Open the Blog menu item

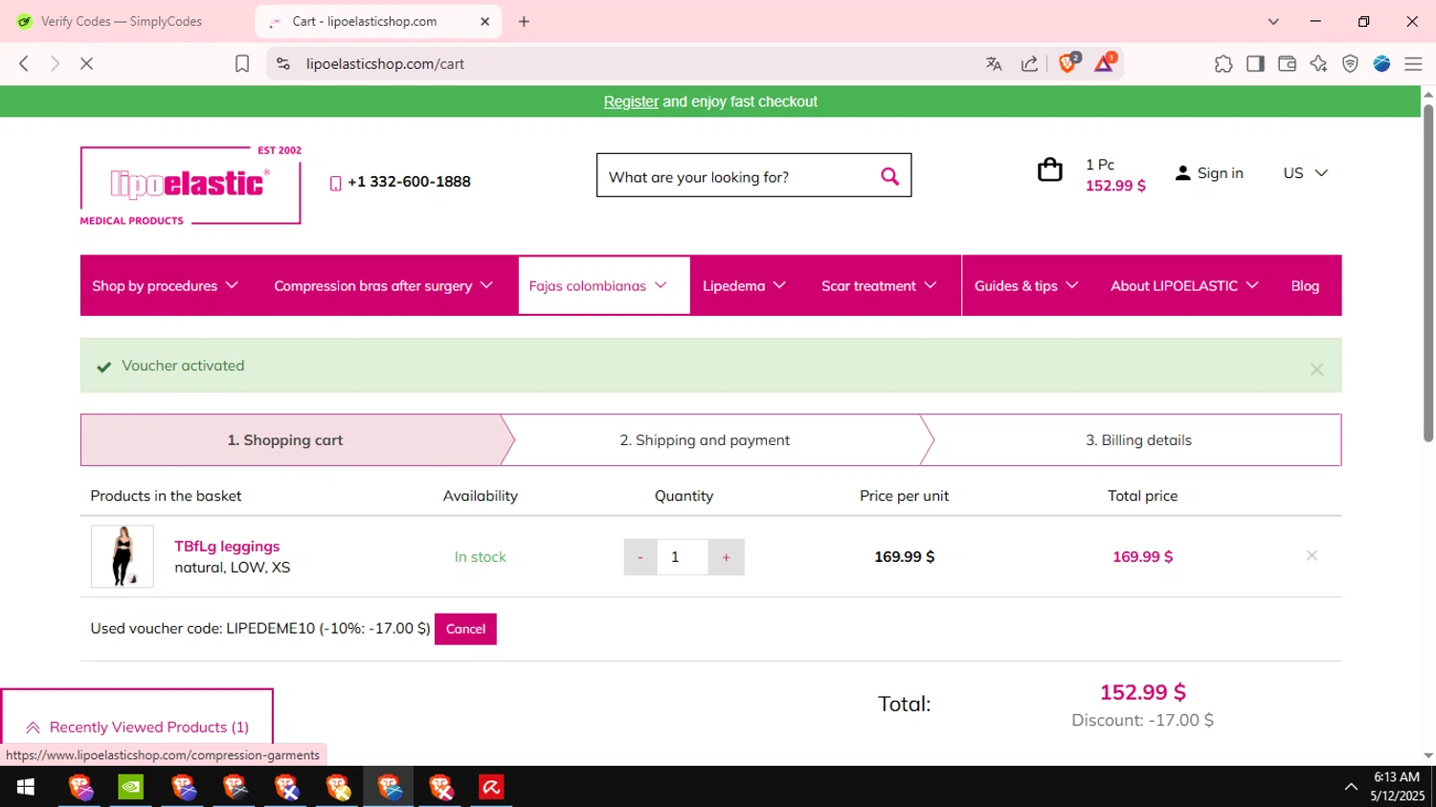[1305, 285]
